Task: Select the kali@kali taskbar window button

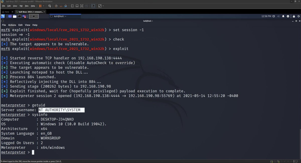Action: 65,16
